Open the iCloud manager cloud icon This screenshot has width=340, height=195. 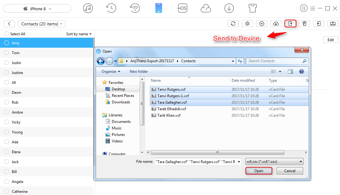coord(206,9)
